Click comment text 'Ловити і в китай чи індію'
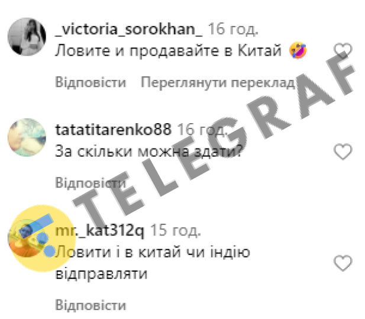The width and height of the screenshot is (365, 319). tap(153, 252)
